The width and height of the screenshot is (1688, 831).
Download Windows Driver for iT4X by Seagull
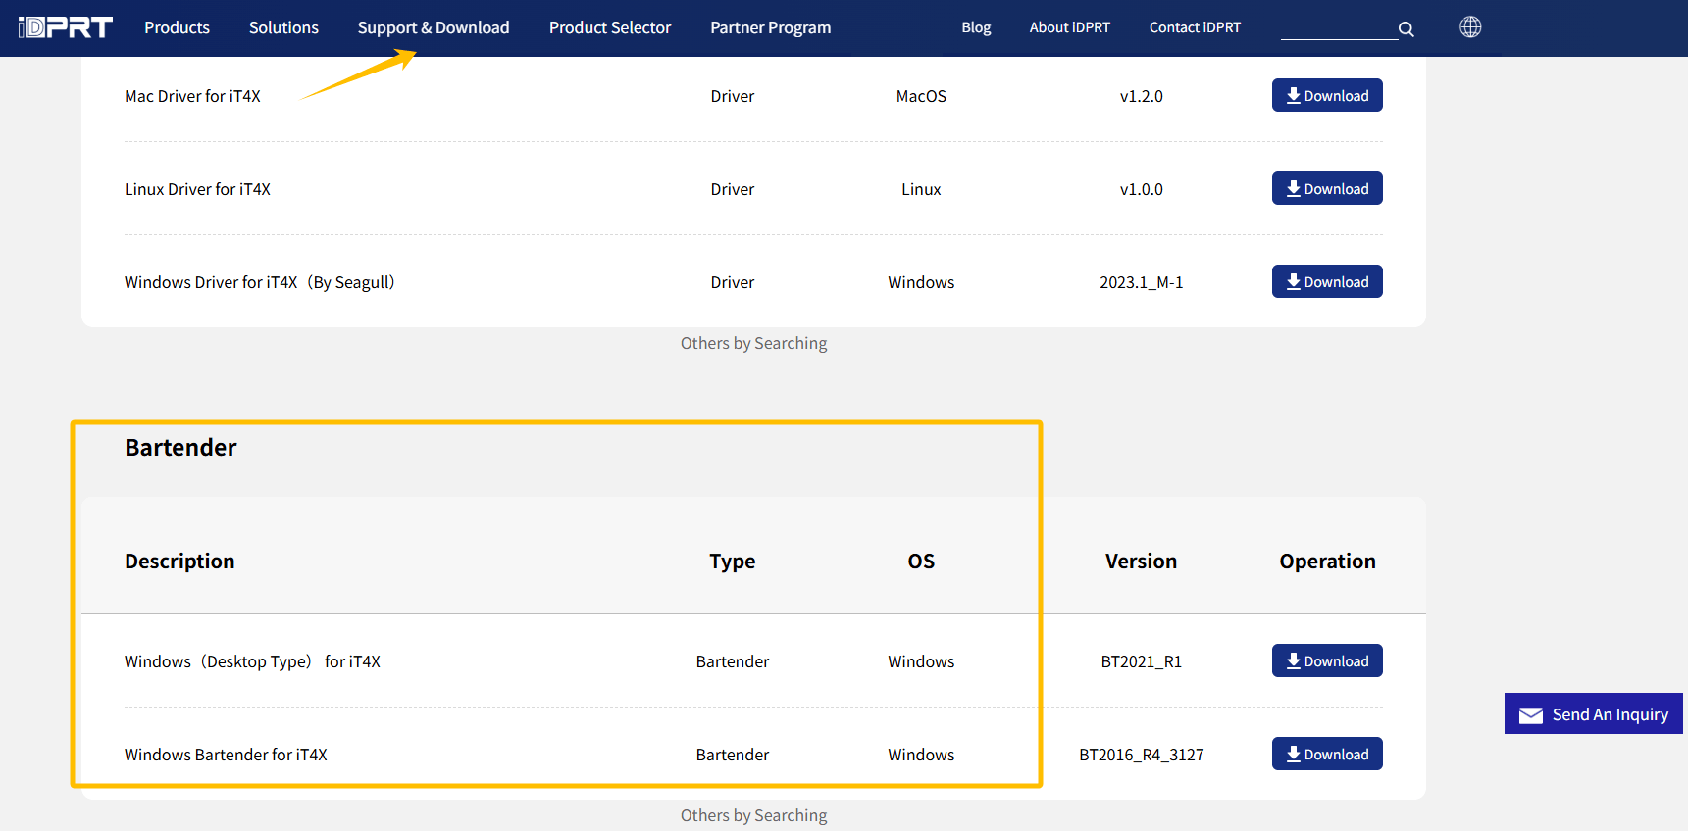pos(1326,282)
